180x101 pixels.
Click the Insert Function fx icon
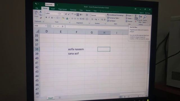click(x=62, y=26)
